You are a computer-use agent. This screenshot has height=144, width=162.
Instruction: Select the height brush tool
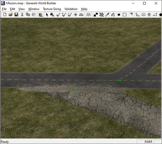tap(58, 15)
